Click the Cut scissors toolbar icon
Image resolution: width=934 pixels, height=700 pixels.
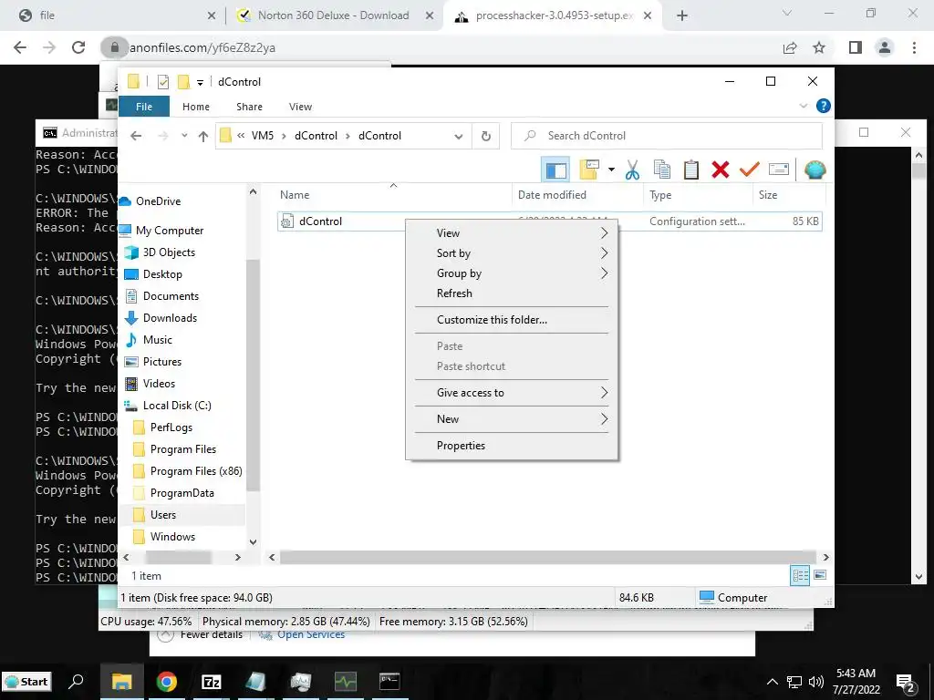click(632, 170)
